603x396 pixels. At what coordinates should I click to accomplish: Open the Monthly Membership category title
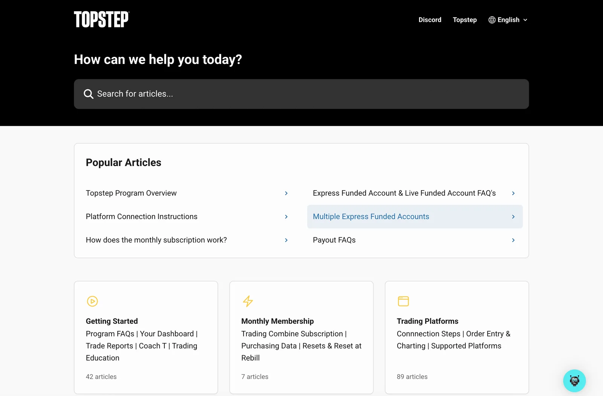point(277,321)
